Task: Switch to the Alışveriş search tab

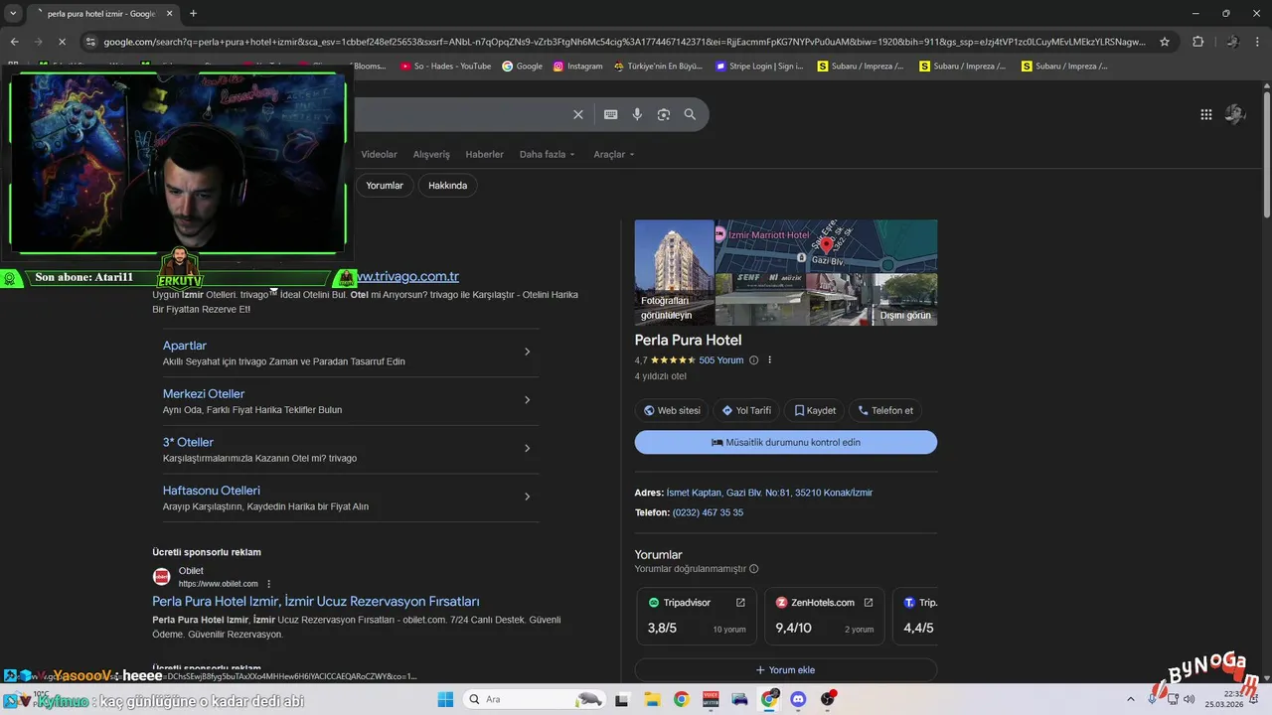Action: click(x=431, y=155)
